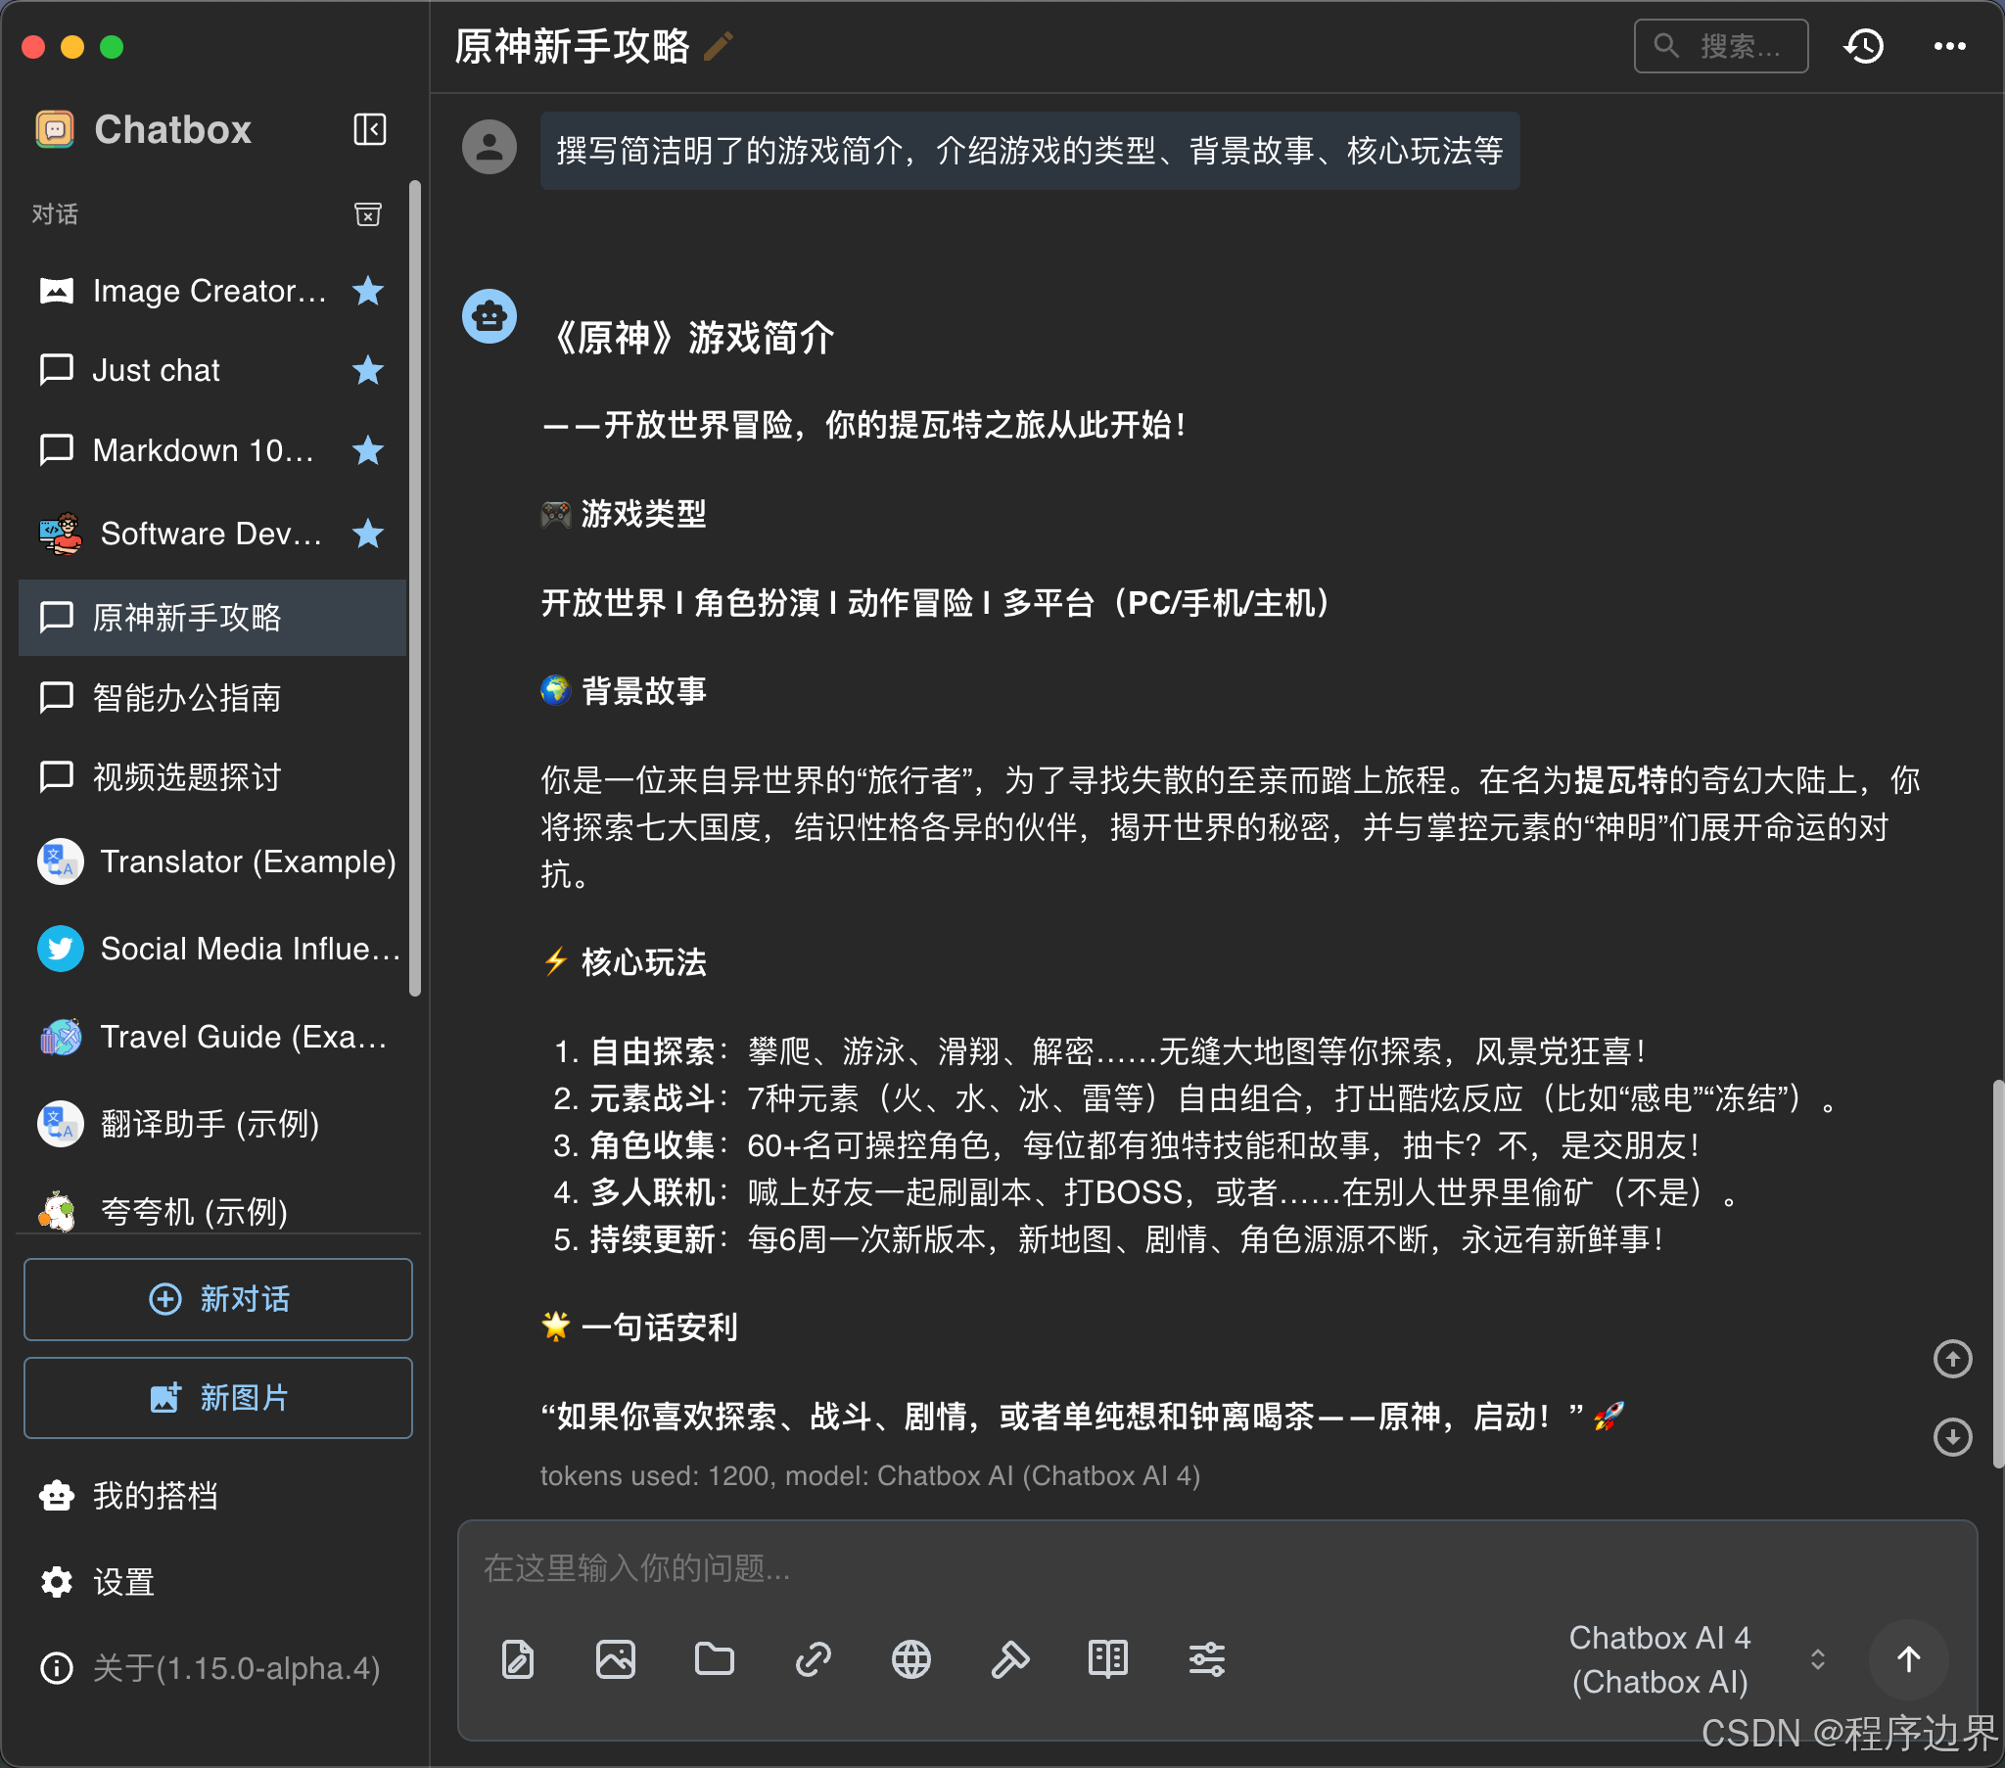Image resolution: width=2005 pixels, height=1768 pixels.
Task: Click the 游戏类型 section heading
Action: tap(624, 514)
